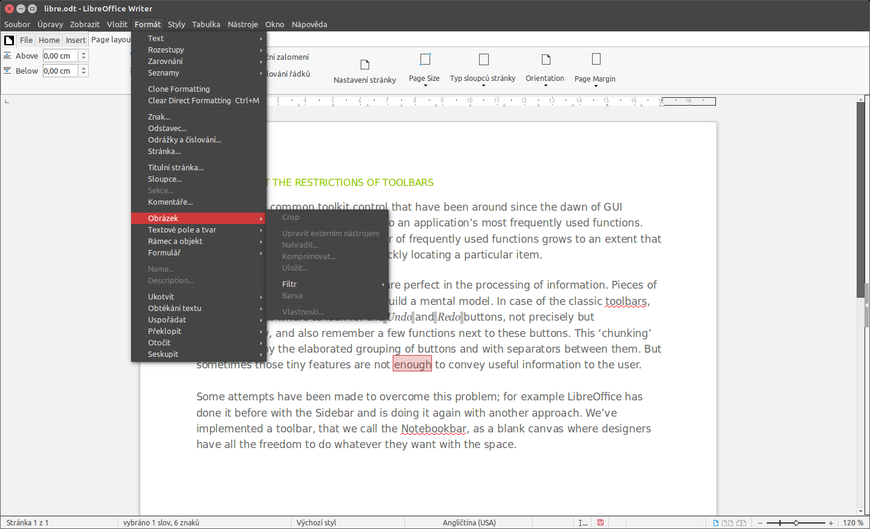
Task: Select the Page layout tab
Action: pos(111,40)
